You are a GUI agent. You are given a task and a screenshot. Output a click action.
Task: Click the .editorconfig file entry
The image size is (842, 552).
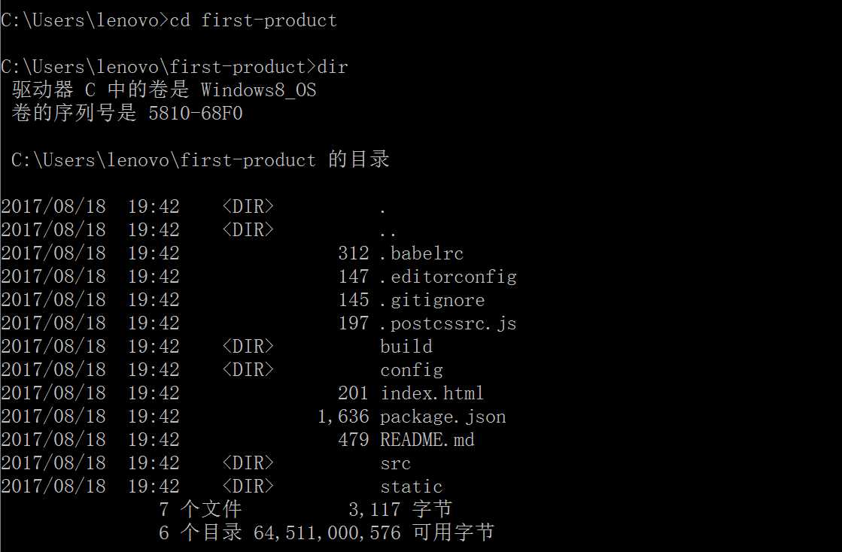pos(448,277)
